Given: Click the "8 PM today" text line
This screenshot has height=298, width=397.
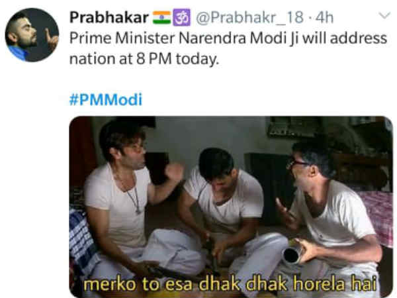Looking at the screenshot, I should [x=144, y=59].
